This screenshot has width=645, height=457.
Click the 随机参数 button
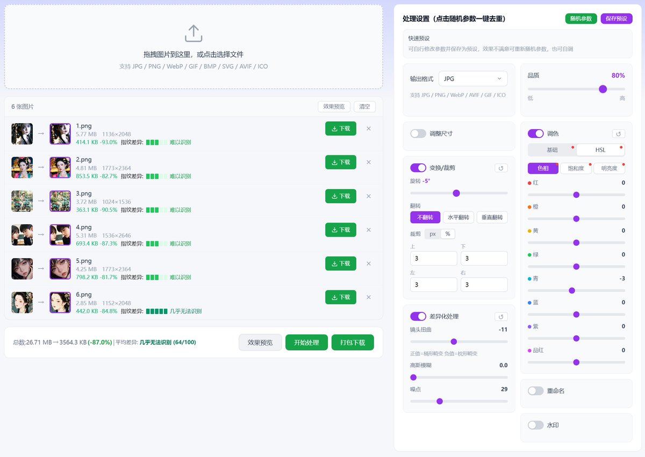pyautogui.click(x=580, y=18)
